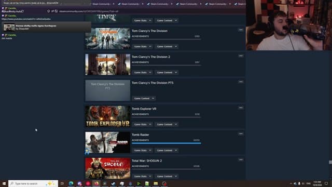
Task: Click the taskbar clock and date
Action: pyautogui.click(x=317, y=183)
